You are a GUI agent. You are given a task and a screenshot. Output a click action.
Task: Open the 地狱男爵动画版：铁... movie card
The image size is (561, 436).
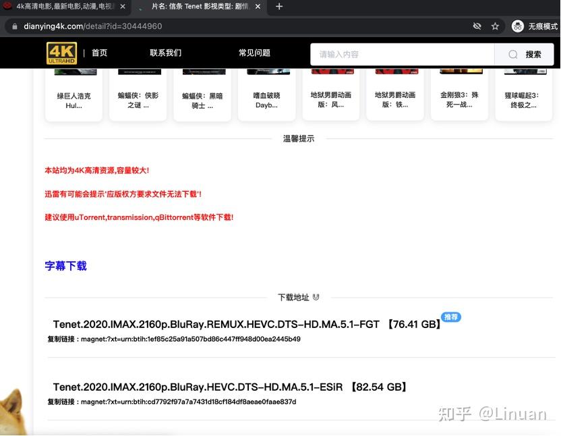395,95
